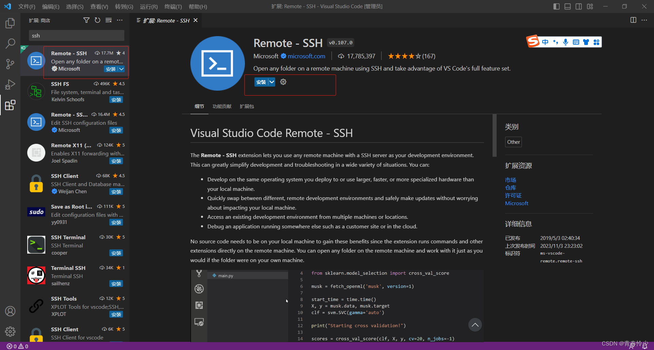654x350 pixels.
Task: Toggle the secondary sidebar visibility
Action: pos(579,6)
